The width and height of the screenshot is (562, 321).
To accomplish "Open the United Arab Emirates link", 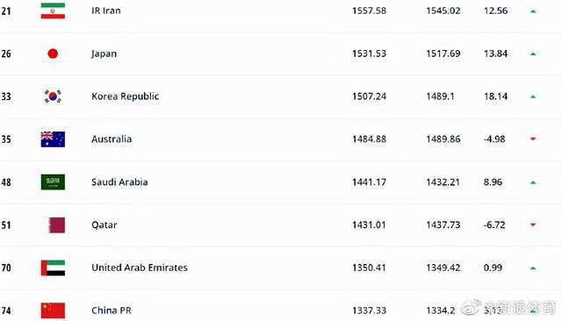I will pyautogui.click(x=140, y=267).
